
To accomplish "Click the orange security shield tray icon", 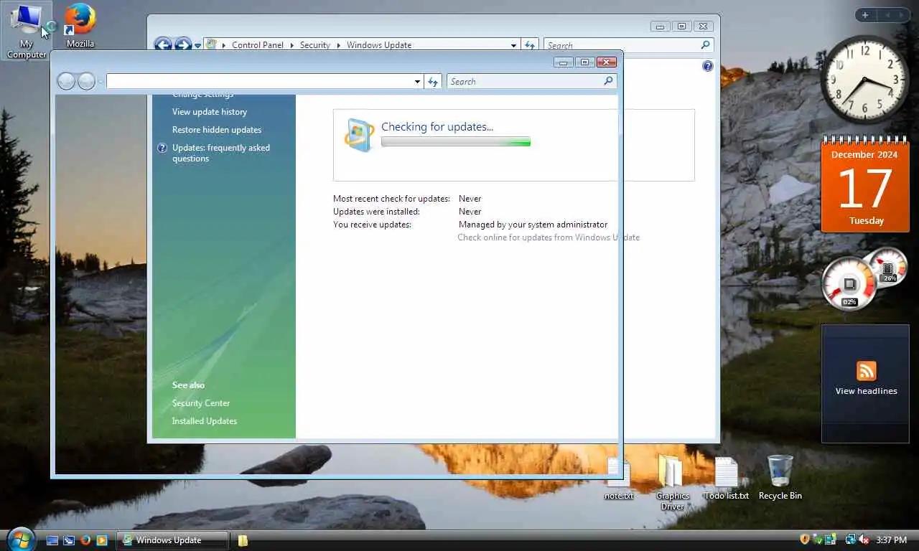I will pyautogui.click(x=805, y=540).
